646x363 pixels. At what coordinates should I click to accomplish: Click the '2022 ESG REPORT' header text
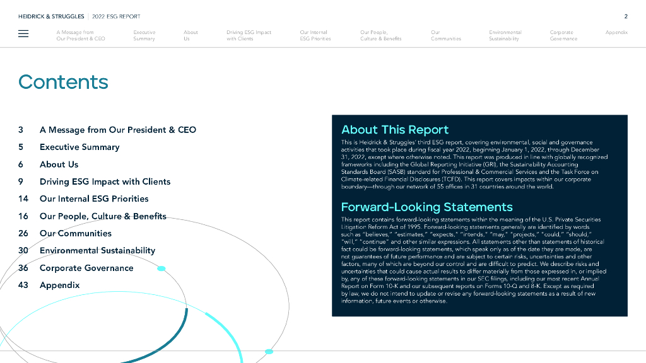point(116,16)
